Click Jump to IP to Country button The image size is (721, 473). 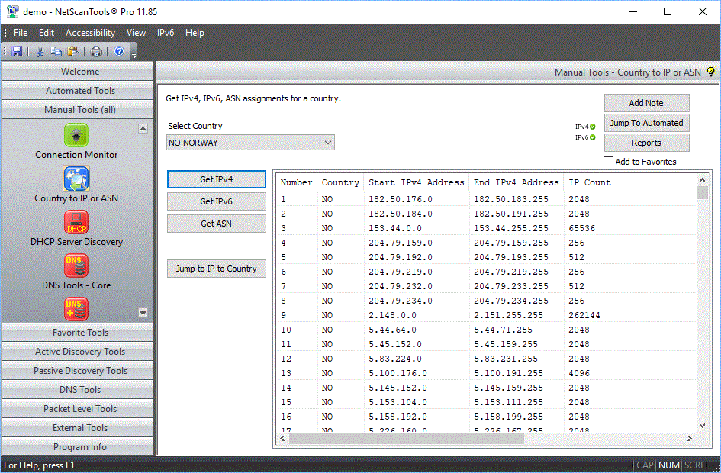pos(217,269)
